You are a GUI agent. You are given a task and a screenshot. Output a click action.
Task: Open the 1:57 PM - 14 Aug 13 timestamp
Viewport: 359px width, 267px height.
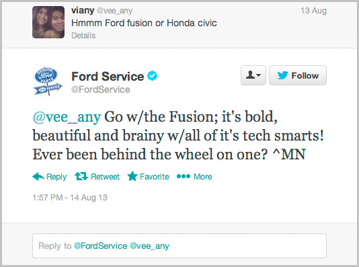(70, 197)
